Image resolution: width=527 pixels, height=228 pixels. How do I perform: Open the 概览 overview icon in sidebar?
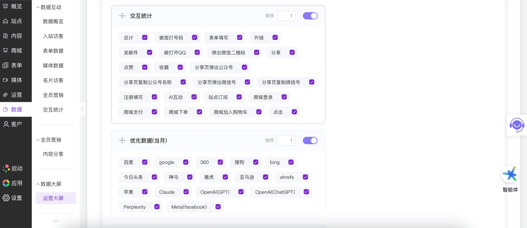tap(5, 6)
